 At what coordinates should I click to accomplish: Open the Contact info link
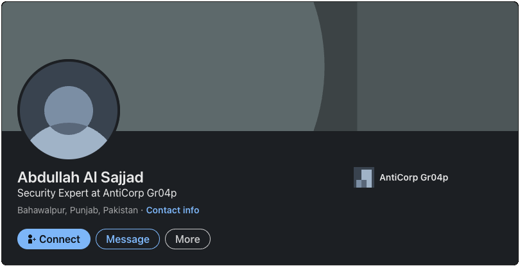click(173, 210)
